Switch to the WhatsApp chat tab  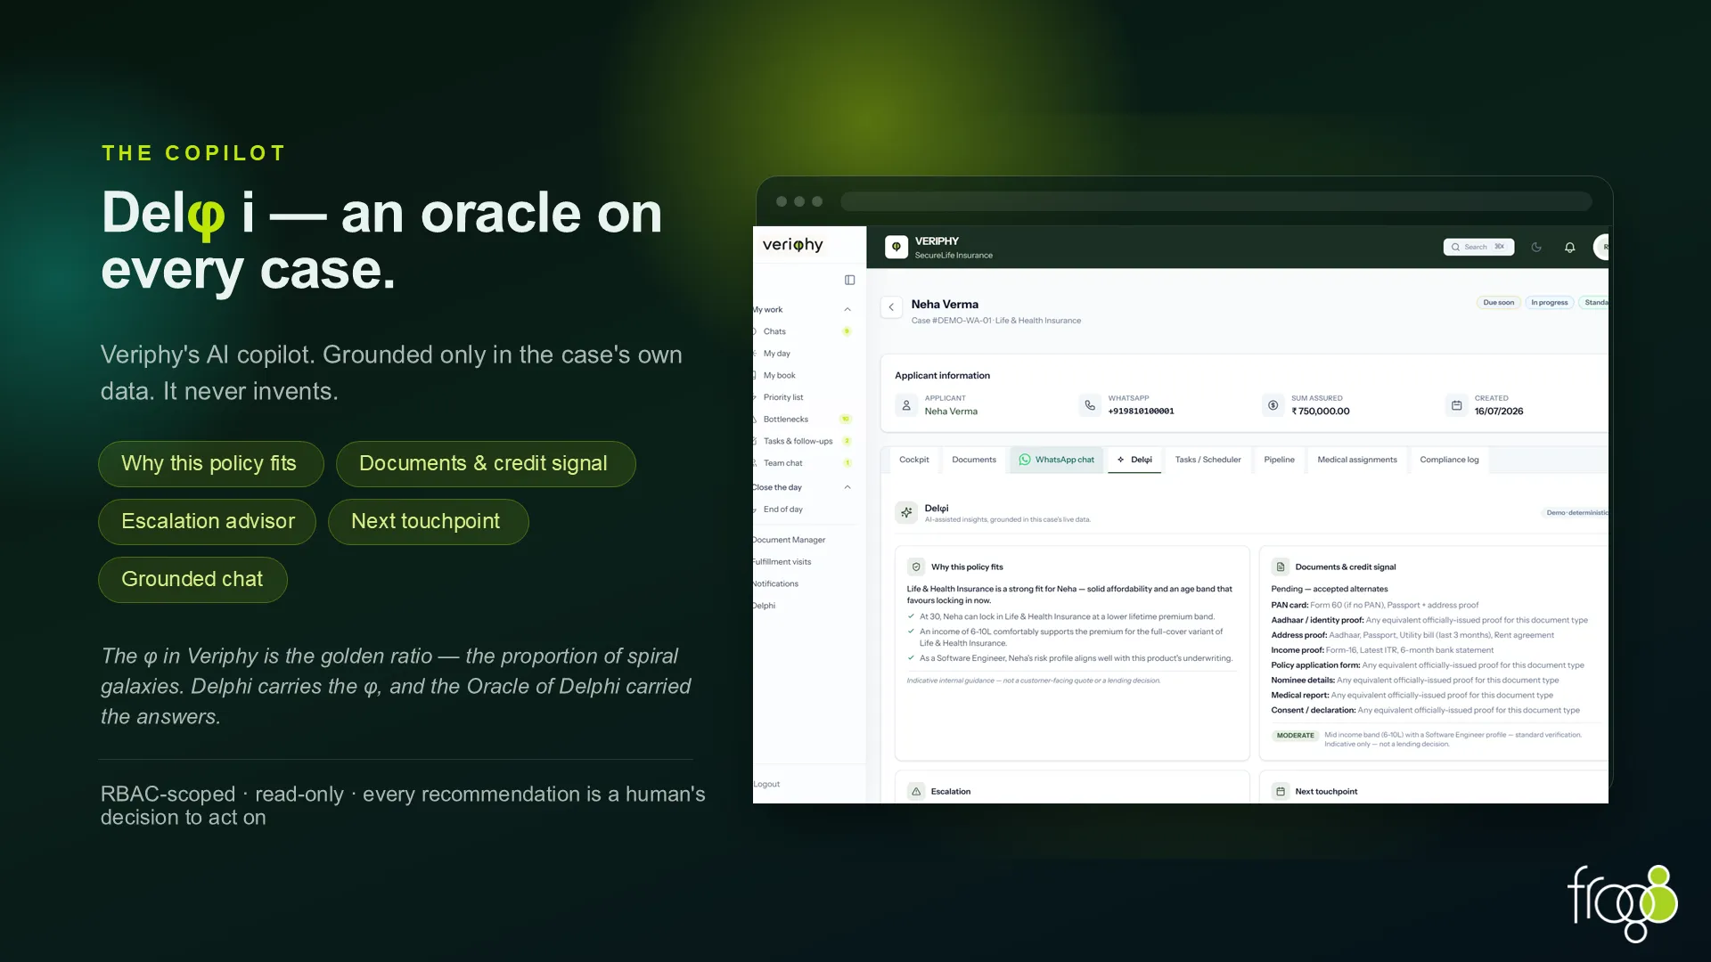pyautogui.click(x=1056, y=460)
